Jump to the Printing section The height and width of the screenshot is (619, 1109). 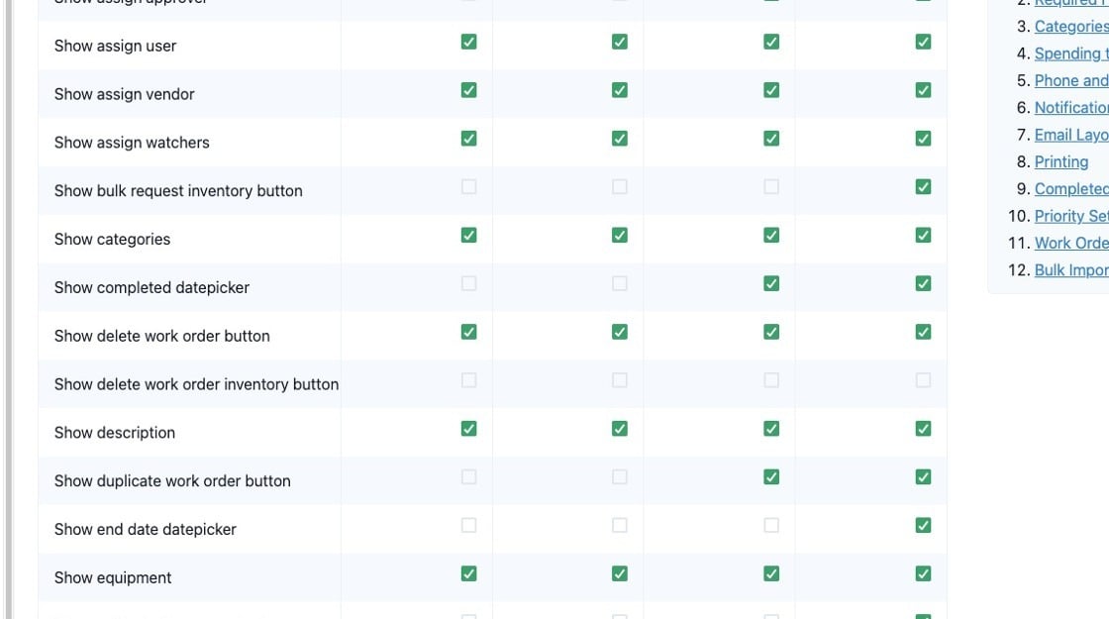1060,162
